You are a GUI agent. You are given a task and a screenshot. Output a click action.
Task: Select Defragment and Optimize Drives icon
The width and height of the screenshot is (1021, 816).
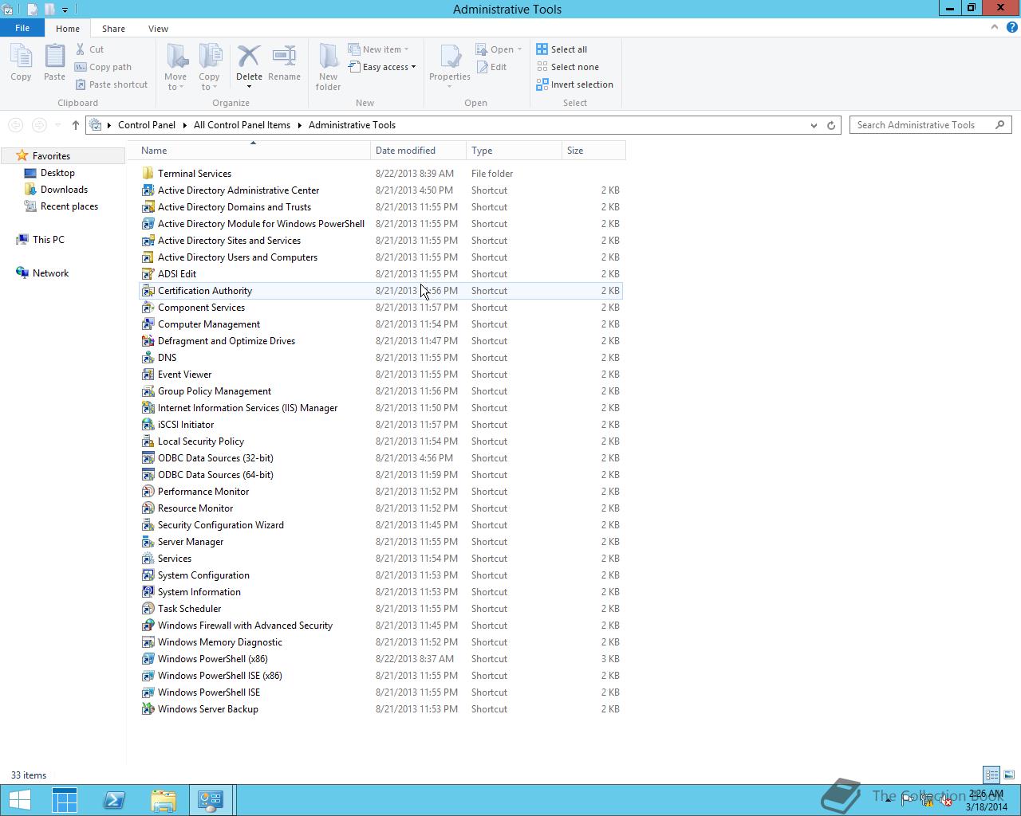tap(148, 341)
